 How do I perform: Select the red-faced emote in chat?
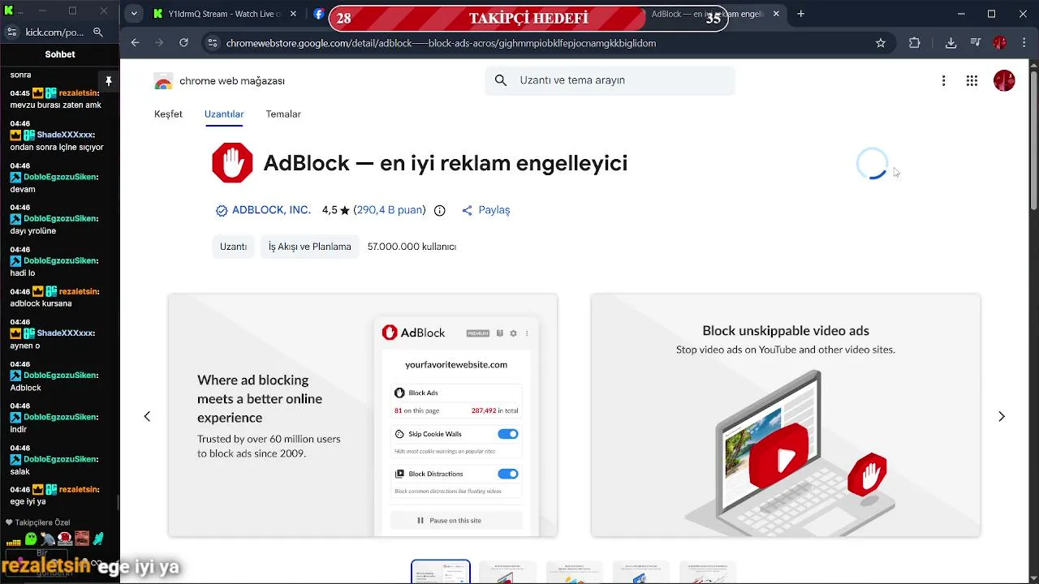81,539
